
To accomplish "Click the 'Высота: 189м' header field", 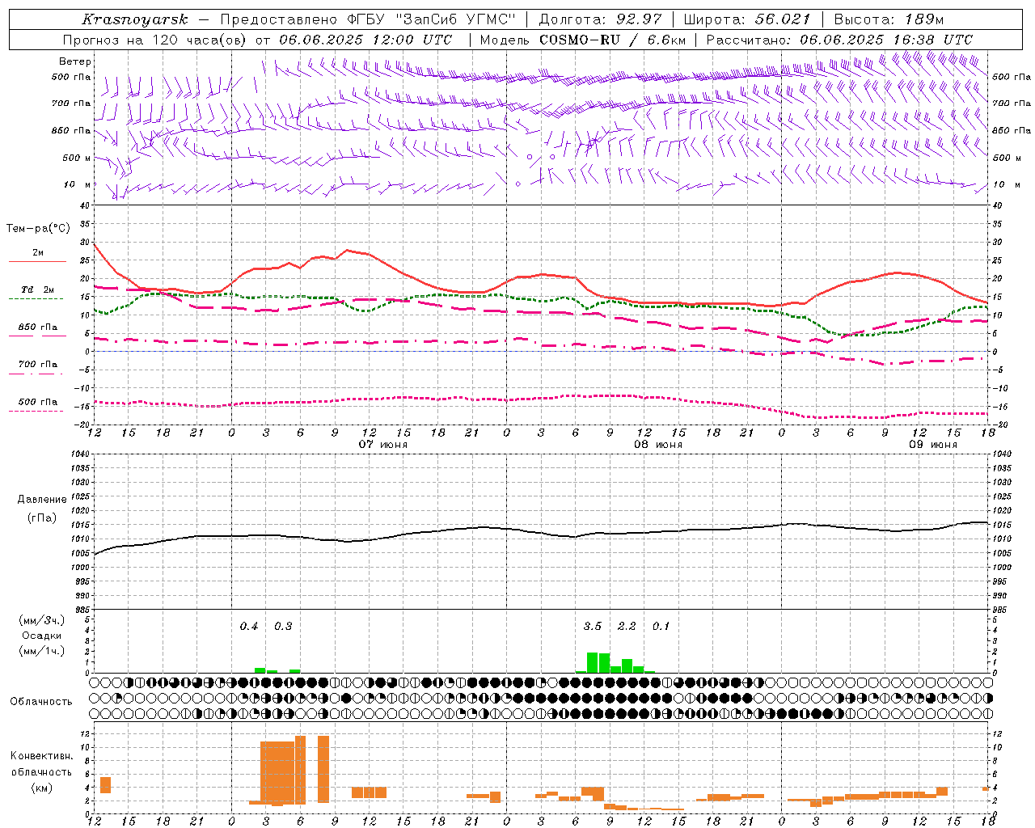I will (889, 19).
